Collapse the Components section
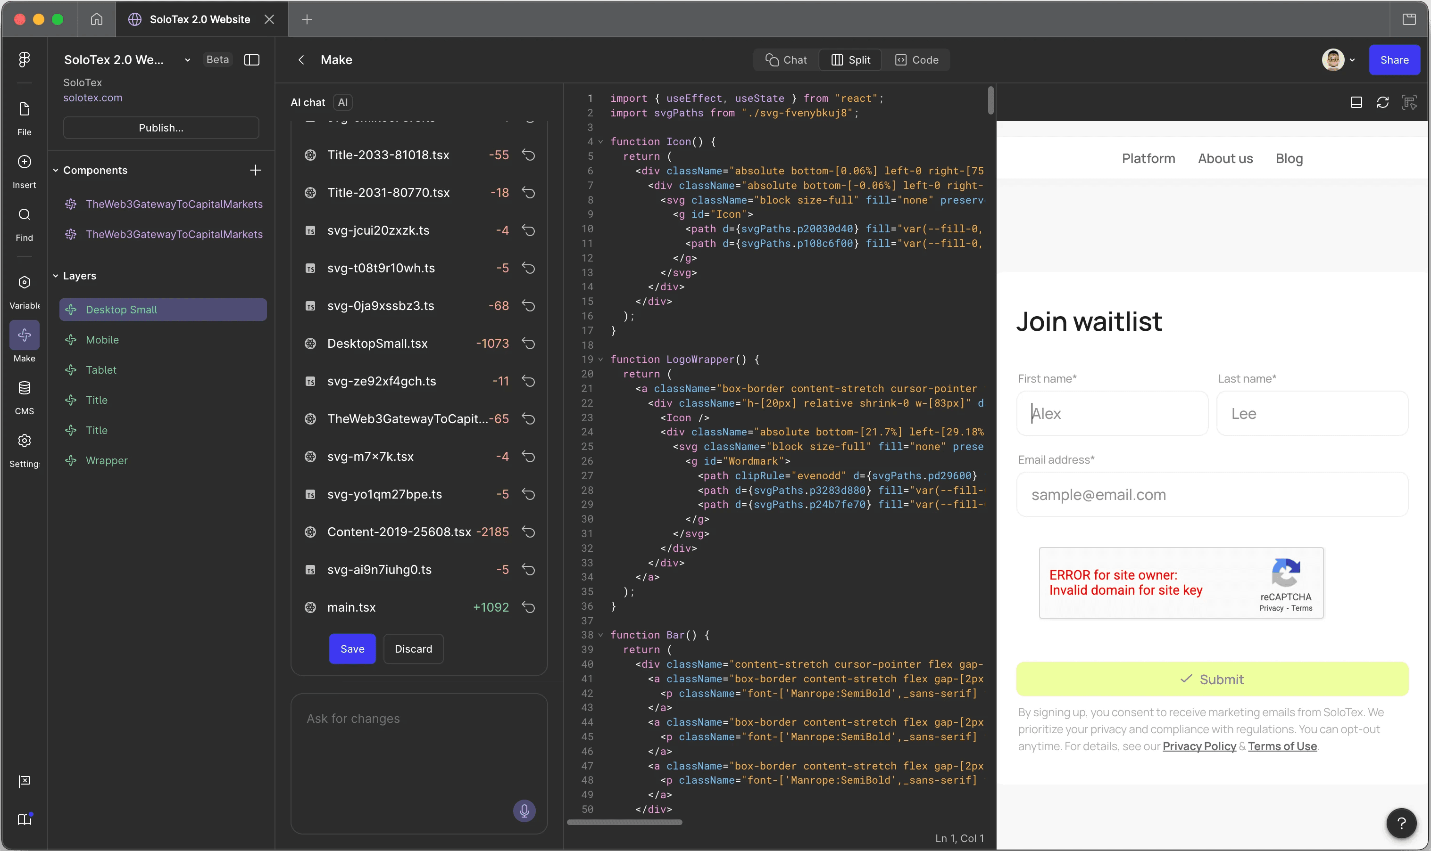Viewport: 1431px width, 851px height. pyautogui.click(x=56, y=170)
